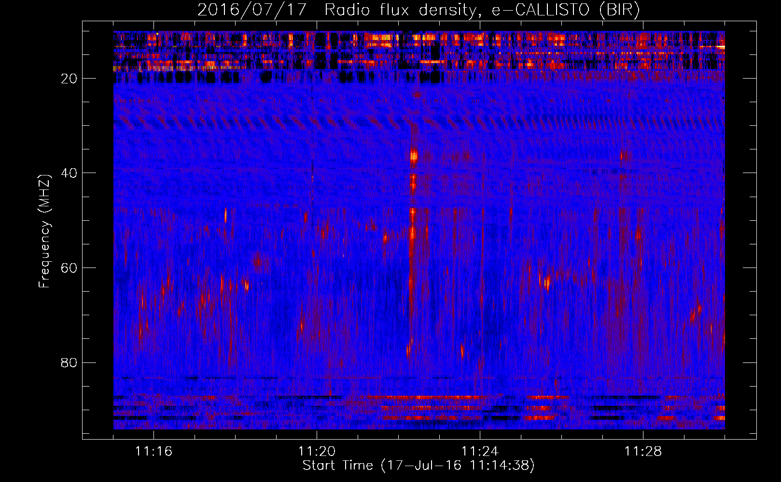Screen dimensions: 781x482
Task: Click the 80 frequency tick label
Action: click(x=69, y=362)
